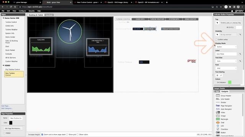This screenshot has height=137, width=245.
Task: Click the Edit Page Permissions button
Action: click(x=13, y=129)
